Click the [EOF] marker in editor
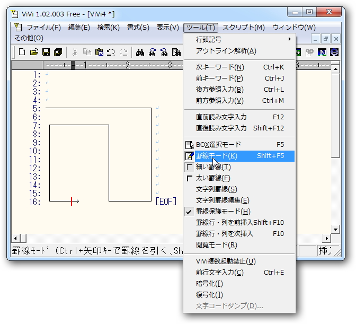356x324 pixels. 166,202
